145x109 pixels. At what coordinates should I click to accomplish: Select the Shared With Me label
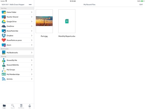click(x=13, y=65)
